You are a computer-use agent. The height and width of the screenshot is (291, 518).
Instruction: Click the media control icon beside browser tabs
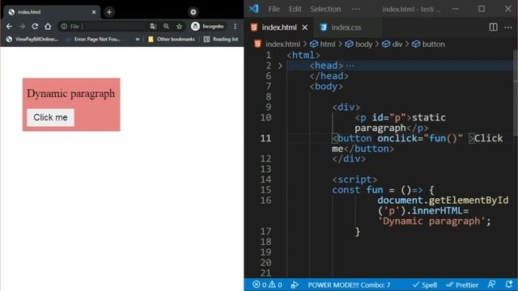pyautogui.click(x=193, y=12)
